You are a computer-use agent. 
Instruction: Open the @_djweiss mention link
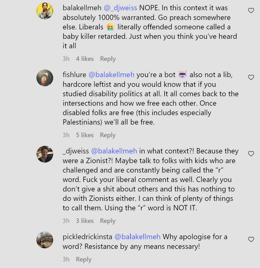[121, 8]
